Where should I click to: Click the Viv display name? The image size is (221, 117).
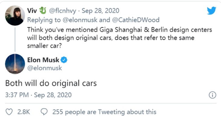pos(32,11)
